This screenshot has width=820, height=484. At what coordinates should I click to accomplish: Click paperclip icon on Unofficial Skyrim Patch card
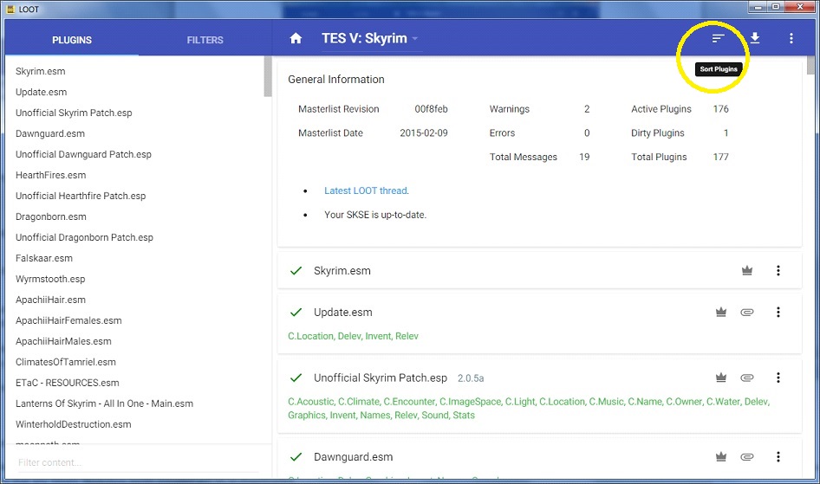coord(747,378)
